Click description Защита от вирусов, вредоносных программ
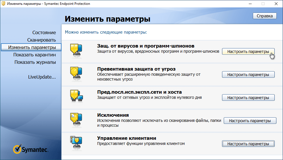The height and width of the screenshot is (160, 283). point(158,51)
